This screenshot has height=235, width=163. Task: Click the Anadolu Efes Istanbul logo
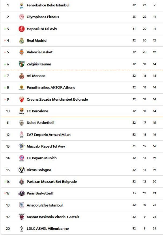21,205
